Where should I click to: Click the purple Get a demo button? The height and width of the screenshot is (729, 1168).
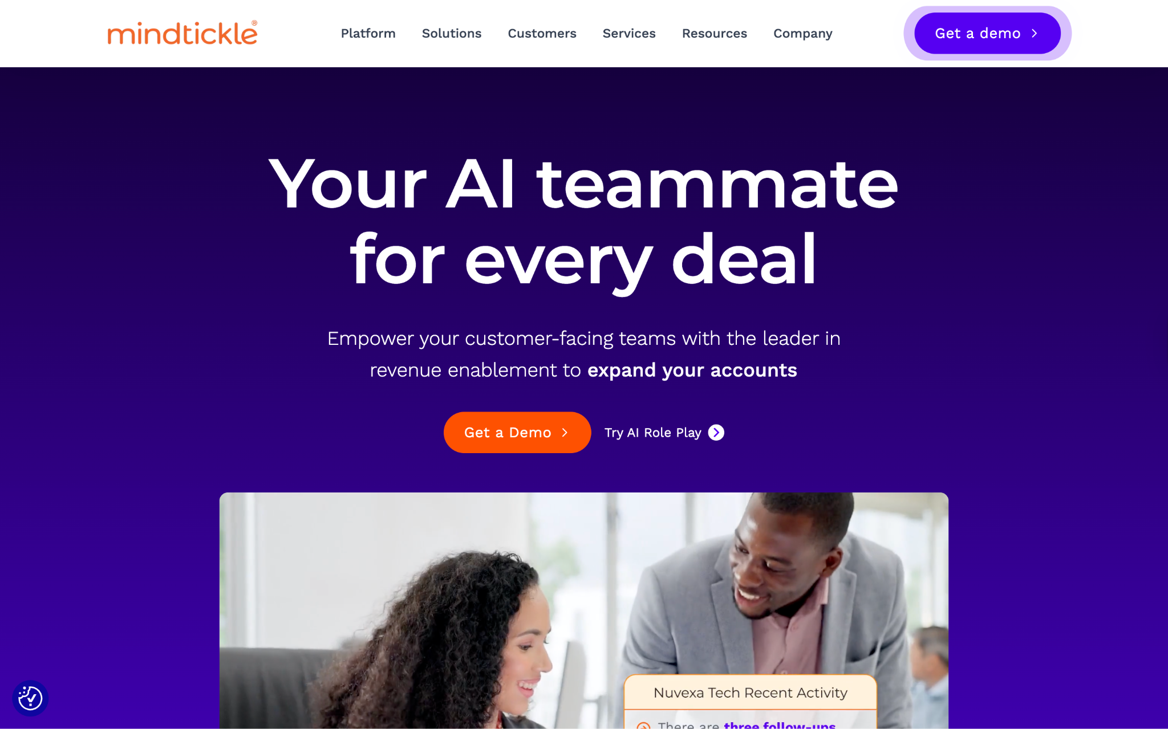pos(987,34)
